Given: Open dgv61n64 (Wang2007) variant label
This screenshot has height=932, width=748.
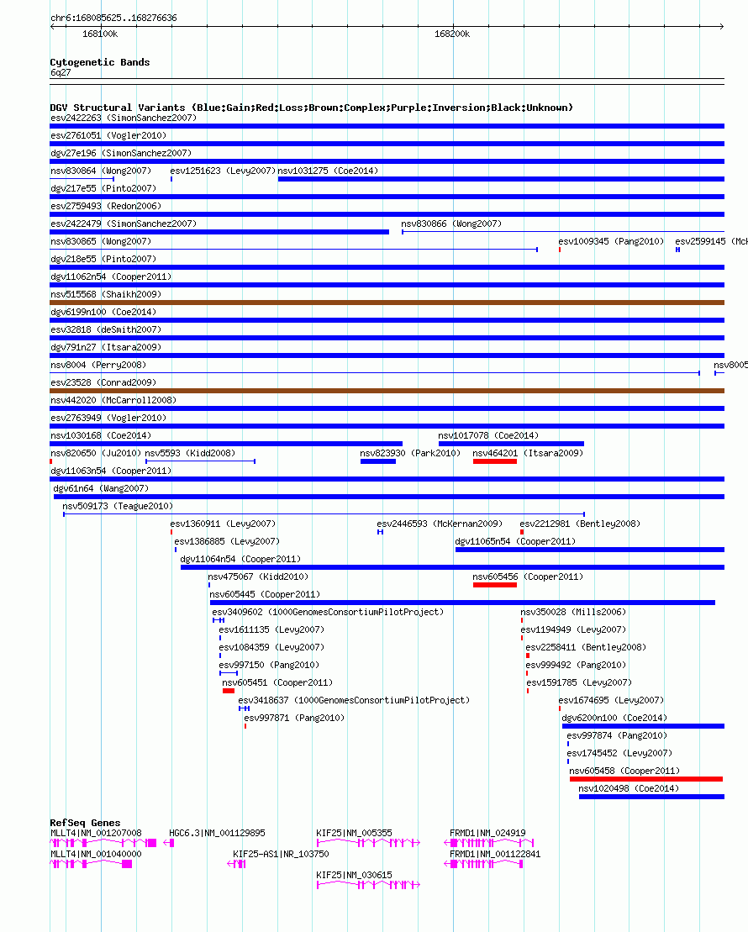Looking at the screenshot, I should pos(101,489).
